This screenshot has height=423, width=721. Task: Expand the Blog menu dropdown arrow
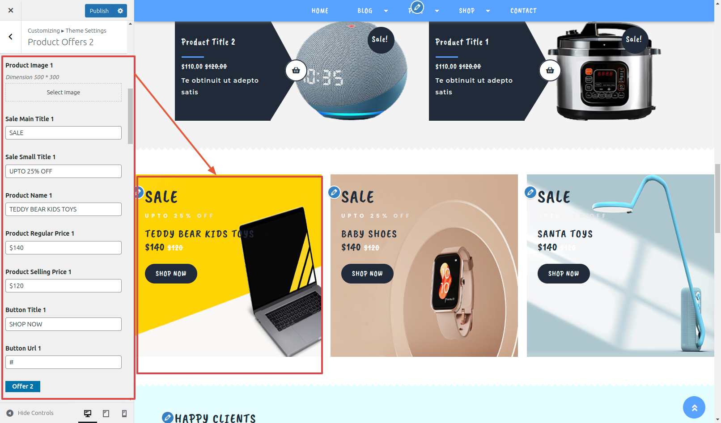(x=386, y=11)
